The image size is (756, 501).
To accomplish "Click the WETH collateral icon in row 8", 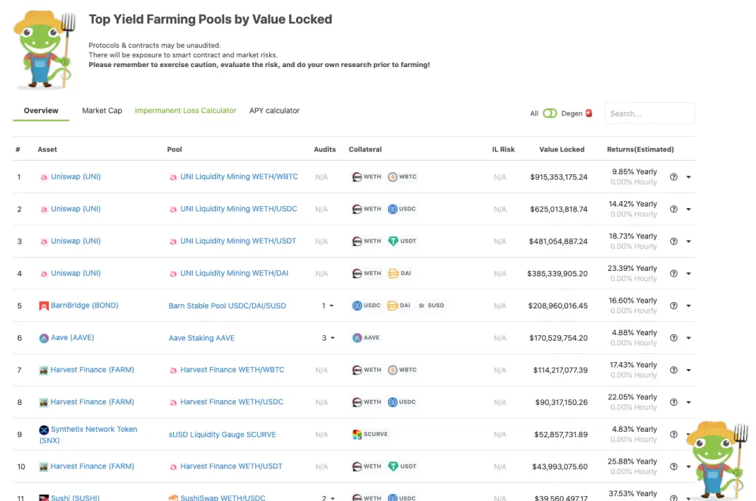I will [x=357, y=402].
